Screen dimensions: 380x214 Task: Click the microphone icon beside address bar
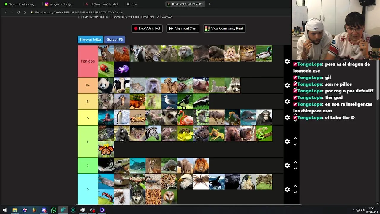point(25,12)
